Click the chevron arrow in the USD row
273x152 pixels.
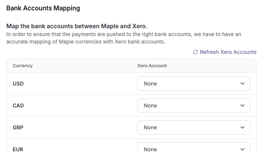(x=242, y=84)
